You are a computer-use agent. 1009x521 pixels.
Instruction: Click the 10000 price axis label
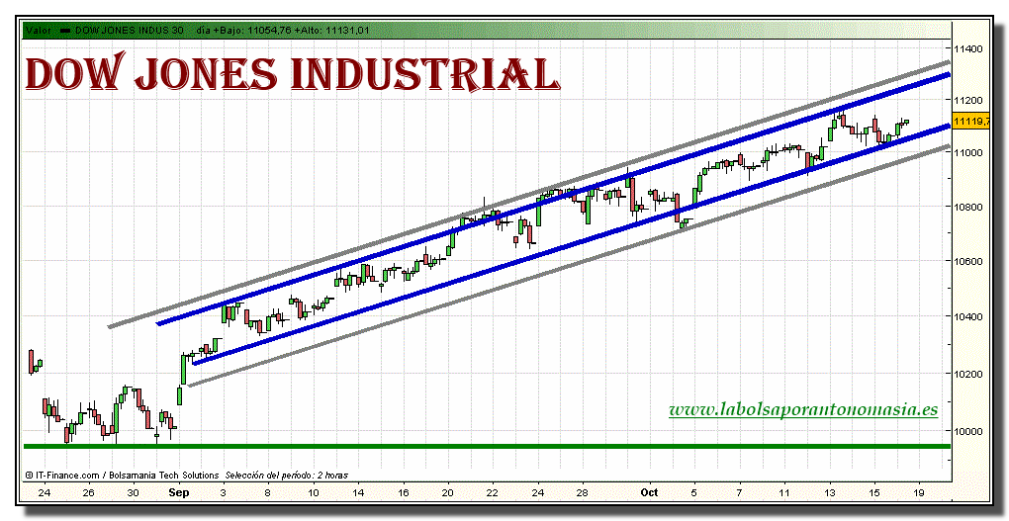[967, 431]
